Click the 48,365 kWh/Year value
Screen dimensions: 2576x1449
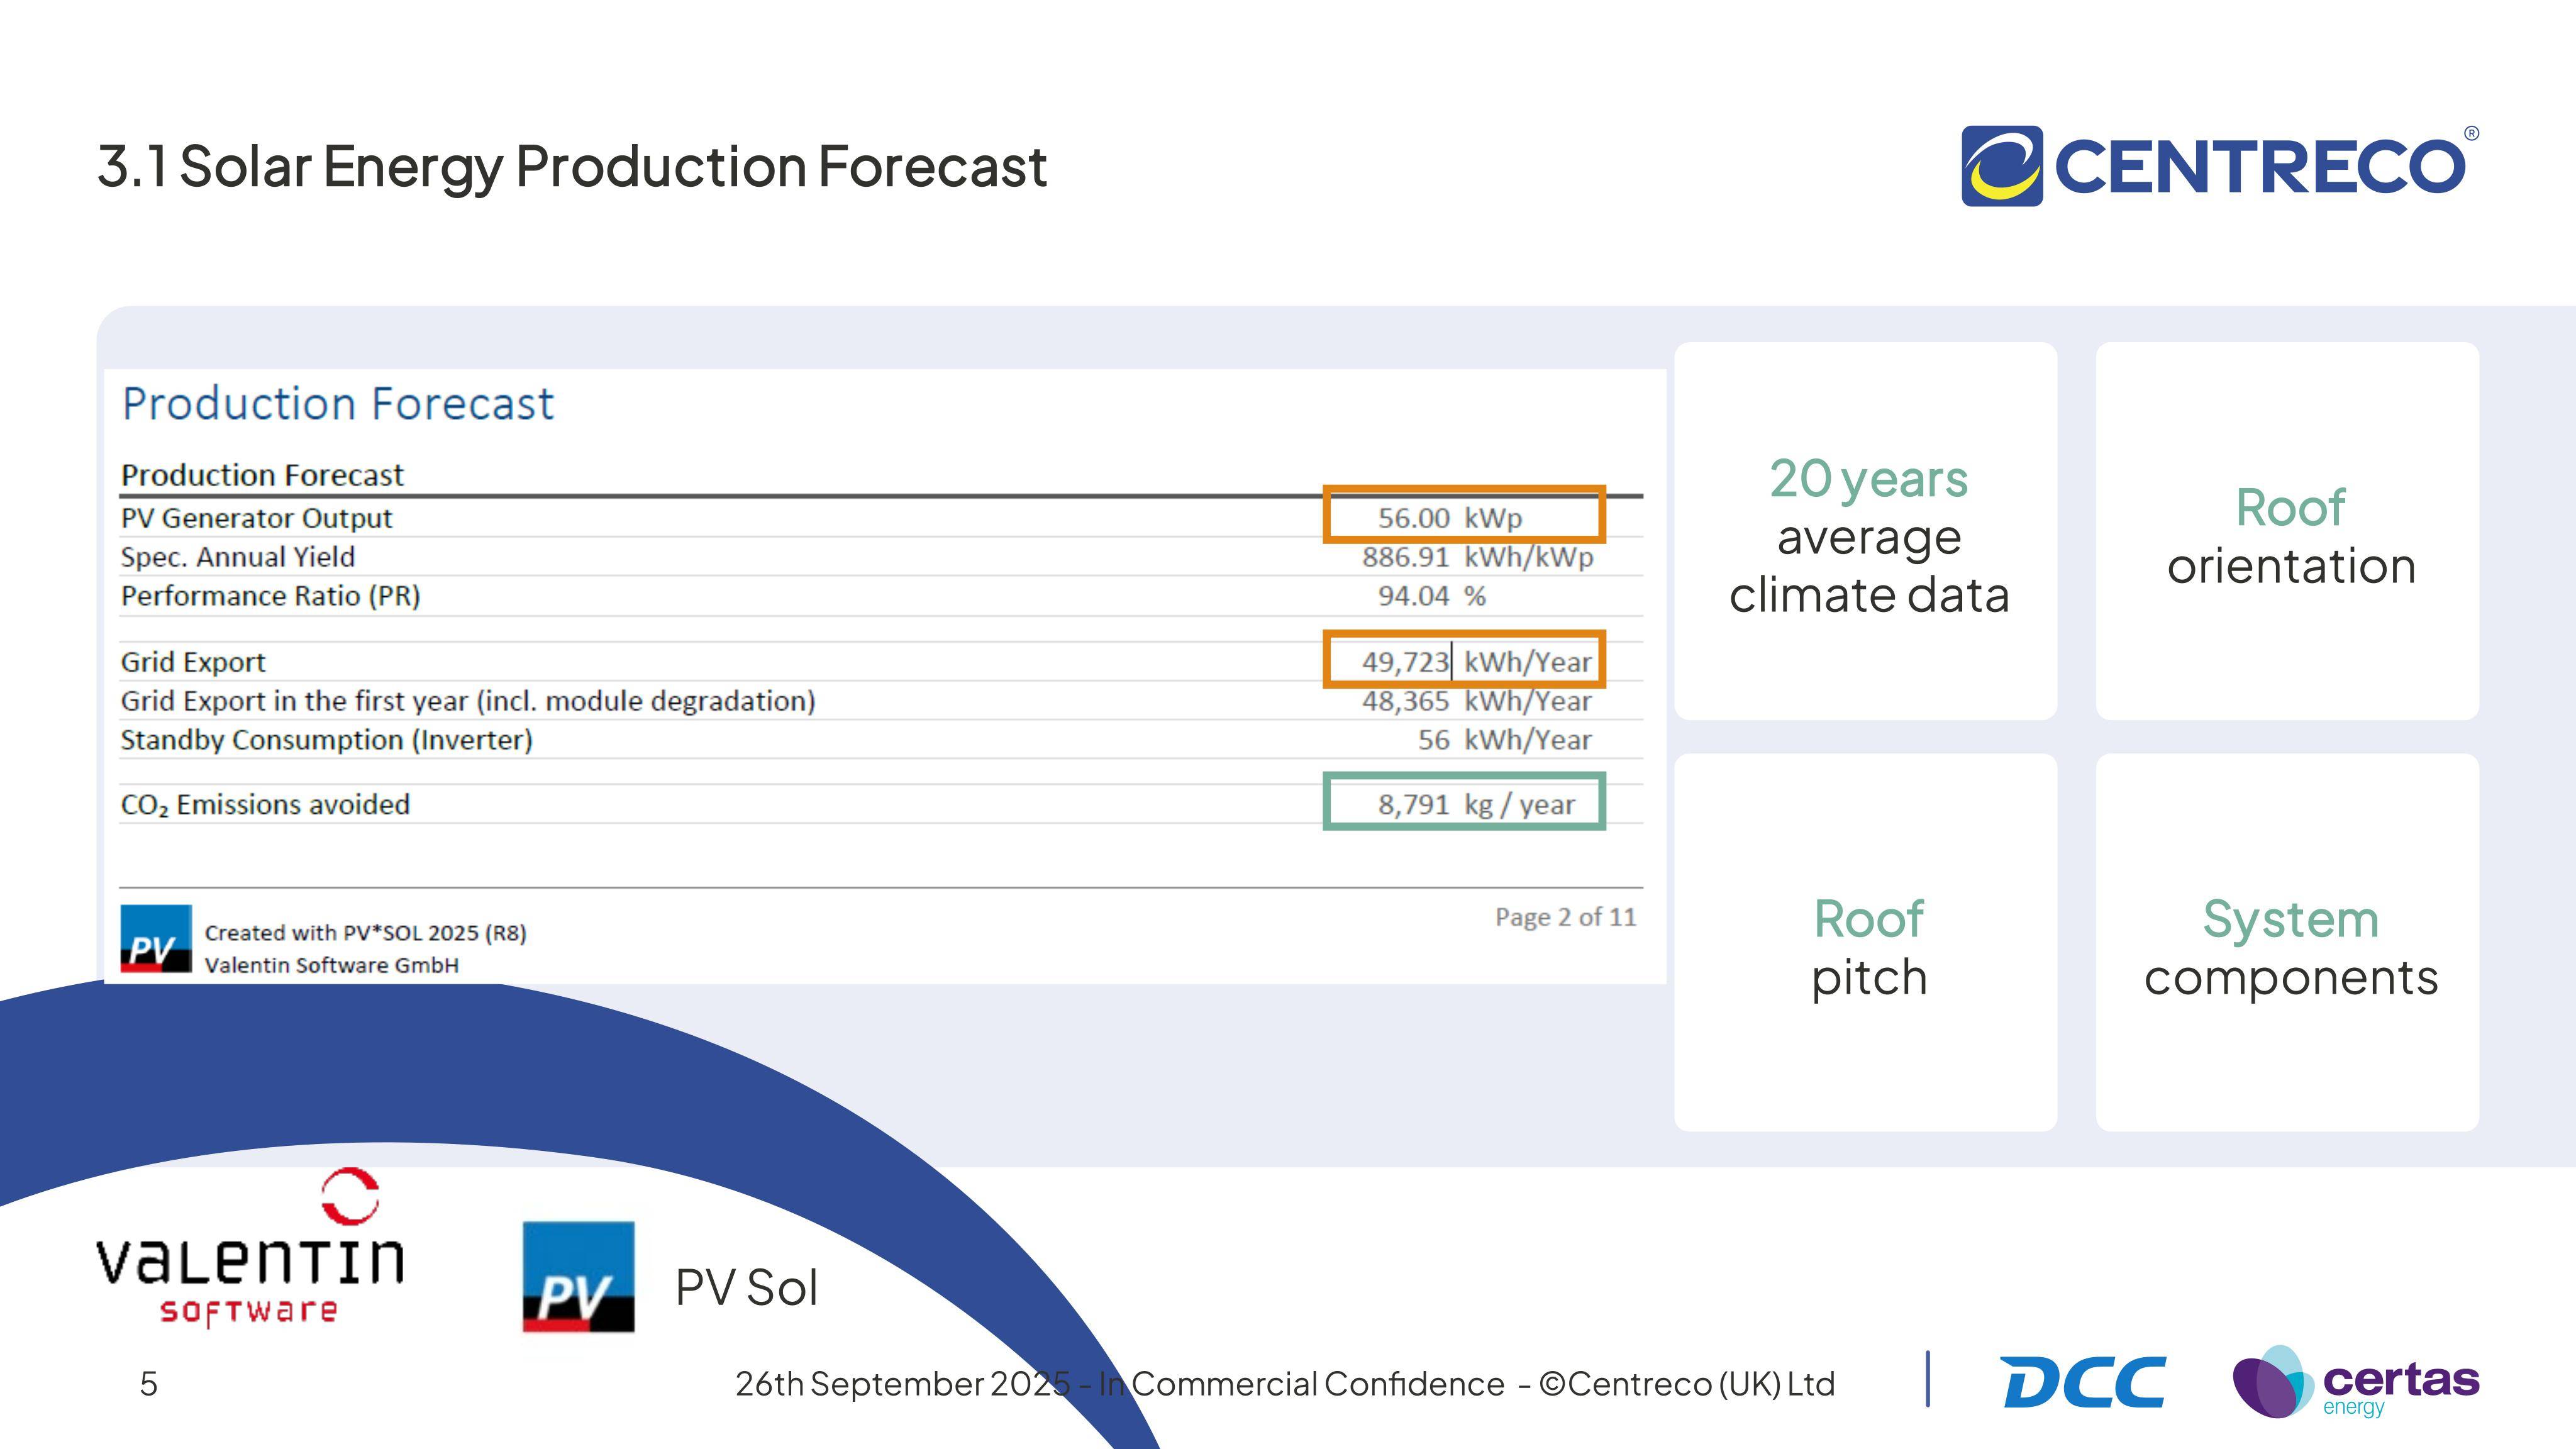click(1477, 701)
